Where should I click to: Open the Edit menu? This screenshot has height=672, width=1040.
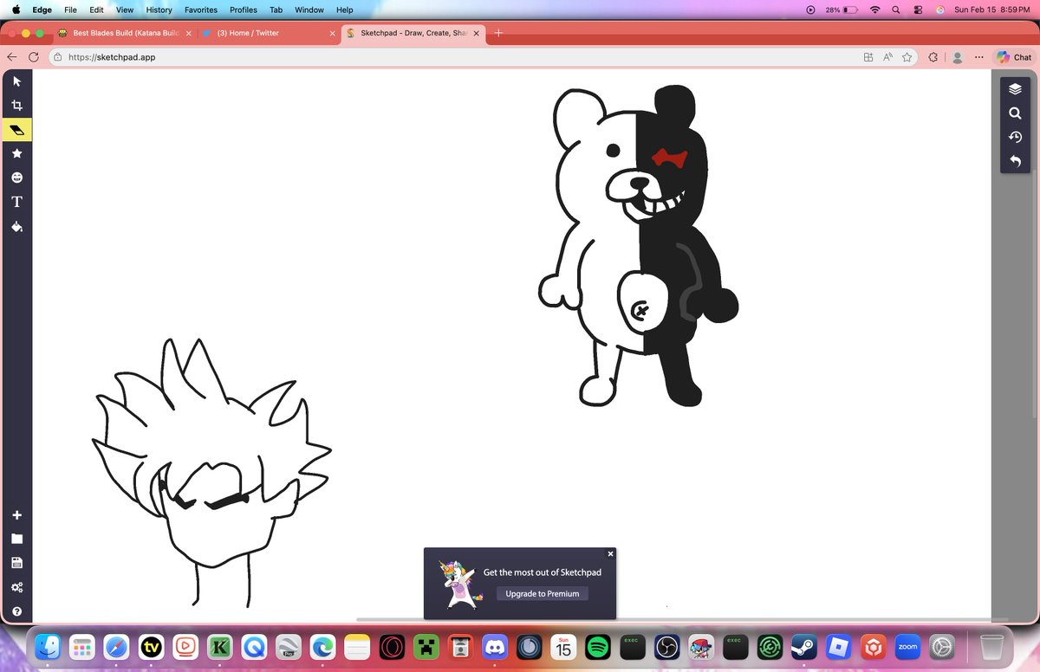click(96, 10)
